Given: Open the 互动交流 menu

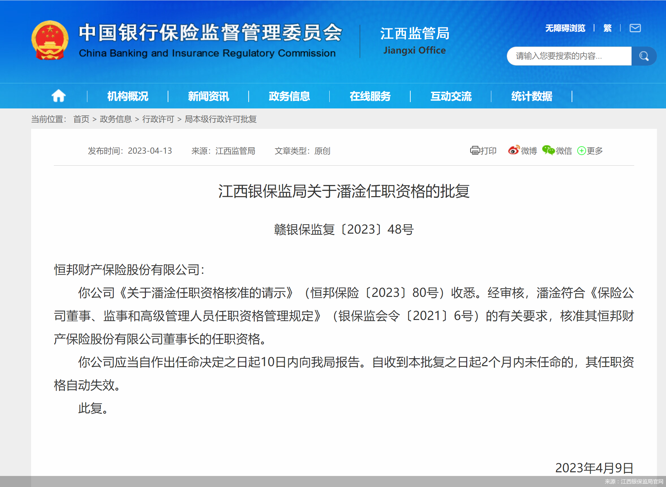Looking at the screenshot, I should (x=451, y=96).
